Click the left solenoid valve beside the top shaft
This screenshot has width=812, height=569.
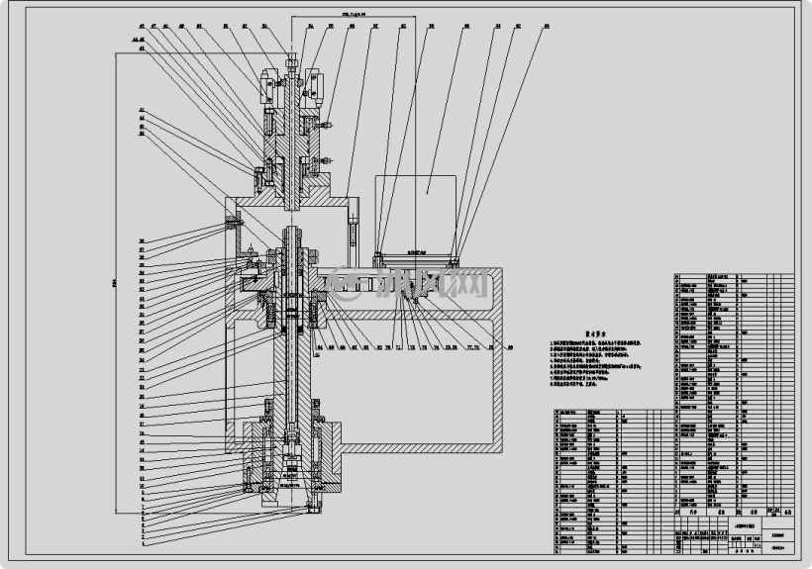point(269,85)
